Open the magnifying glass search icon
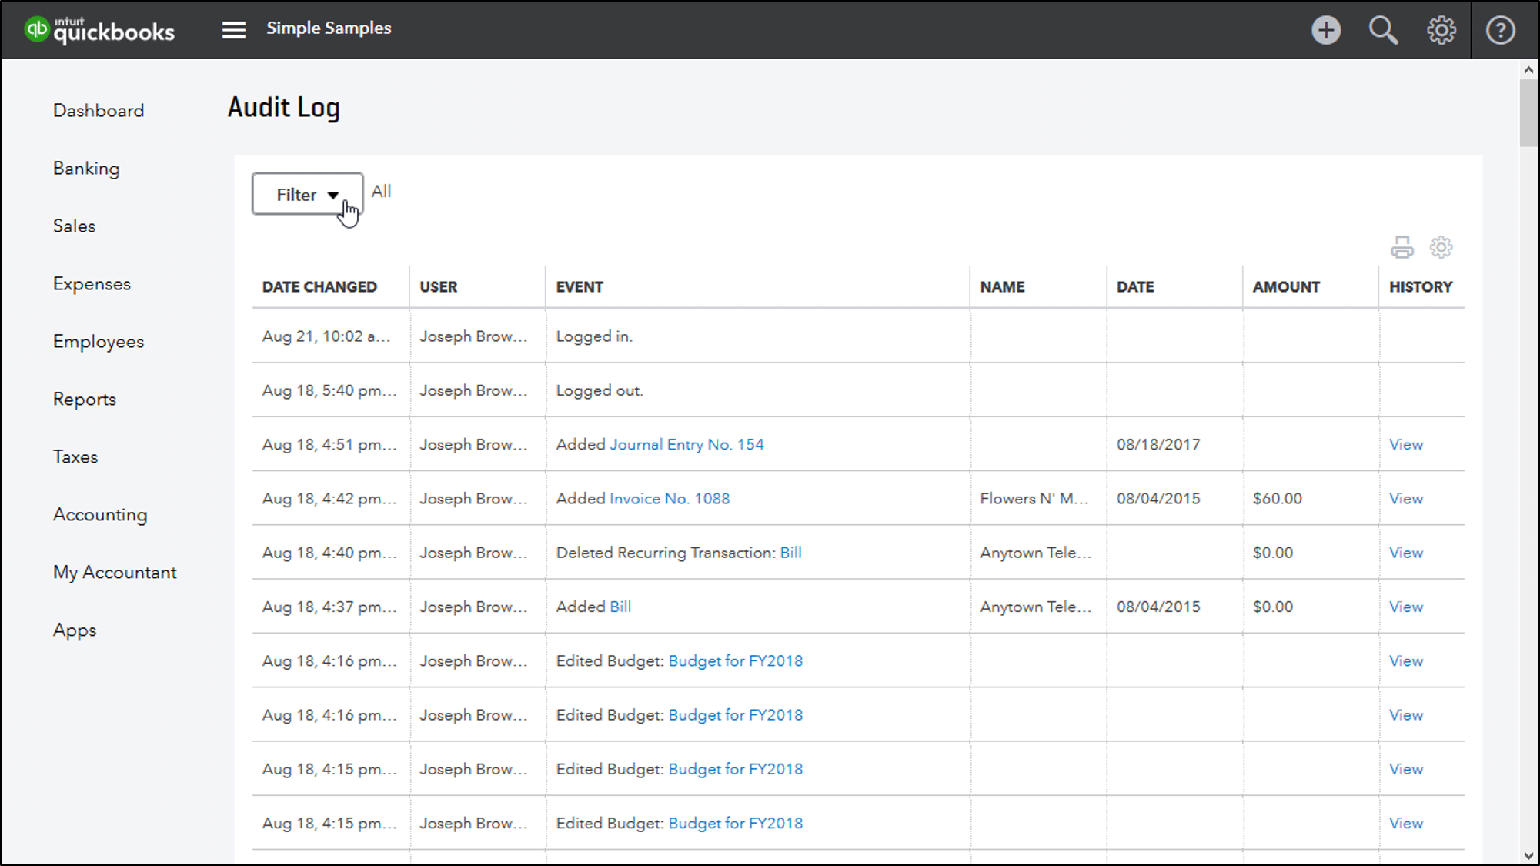Image resolution: width=1540 pixels, height=866 pixels. pyautogui.click(x=1383, y=30)
